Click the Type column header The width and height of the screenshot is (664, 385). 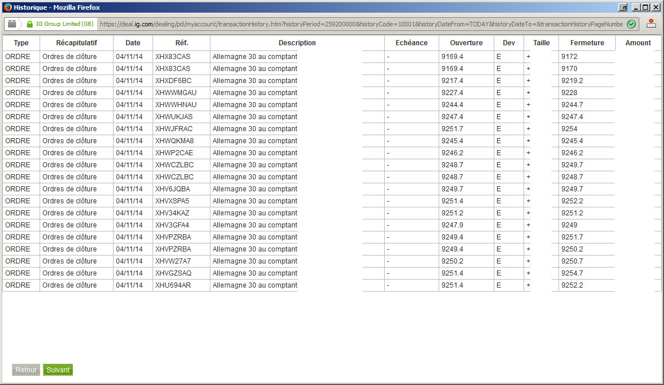click(x=21, y=43)
